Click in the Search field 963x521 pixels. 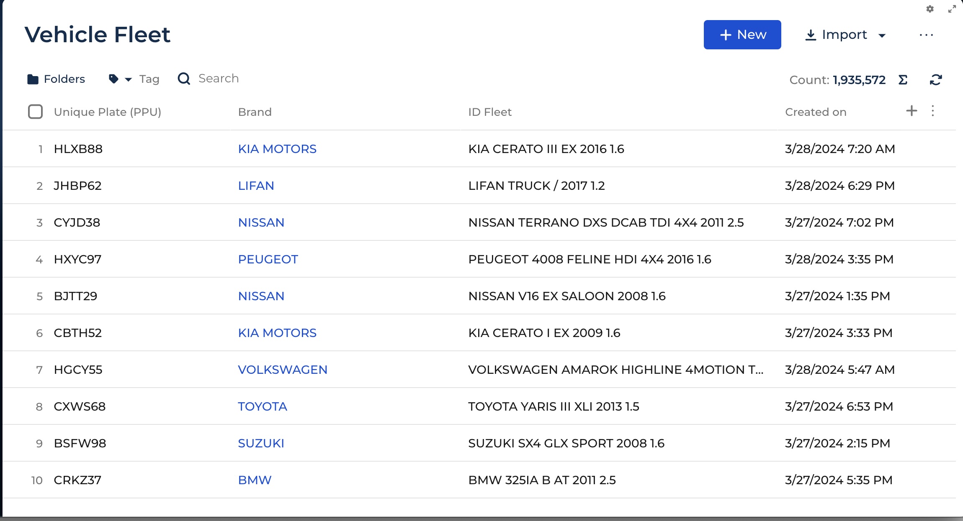219,79
